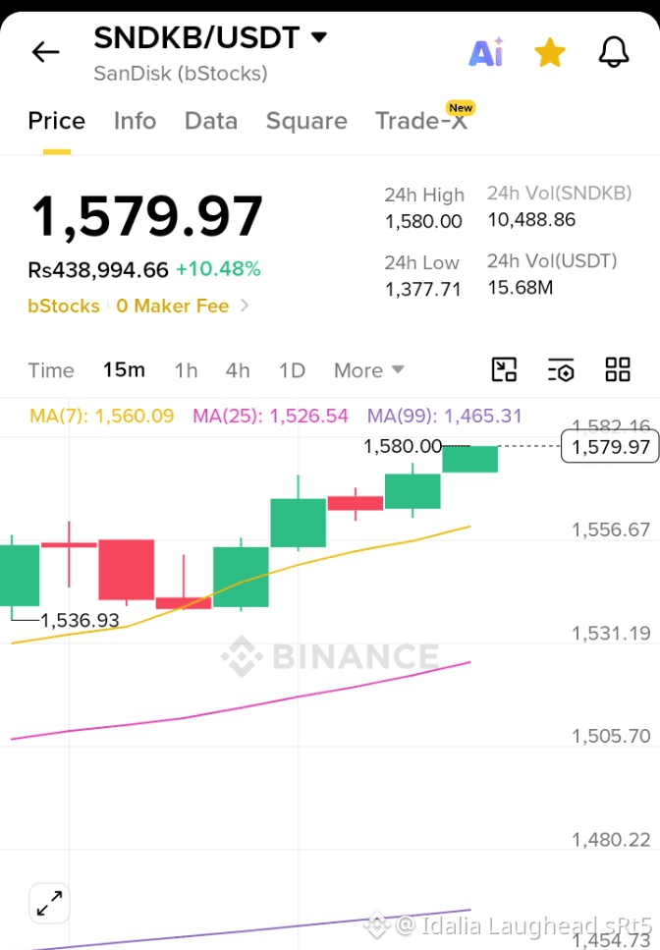Click the 1,556.67 price axis label
This screenshot has width=660, height=950.
tap(610, 531)
